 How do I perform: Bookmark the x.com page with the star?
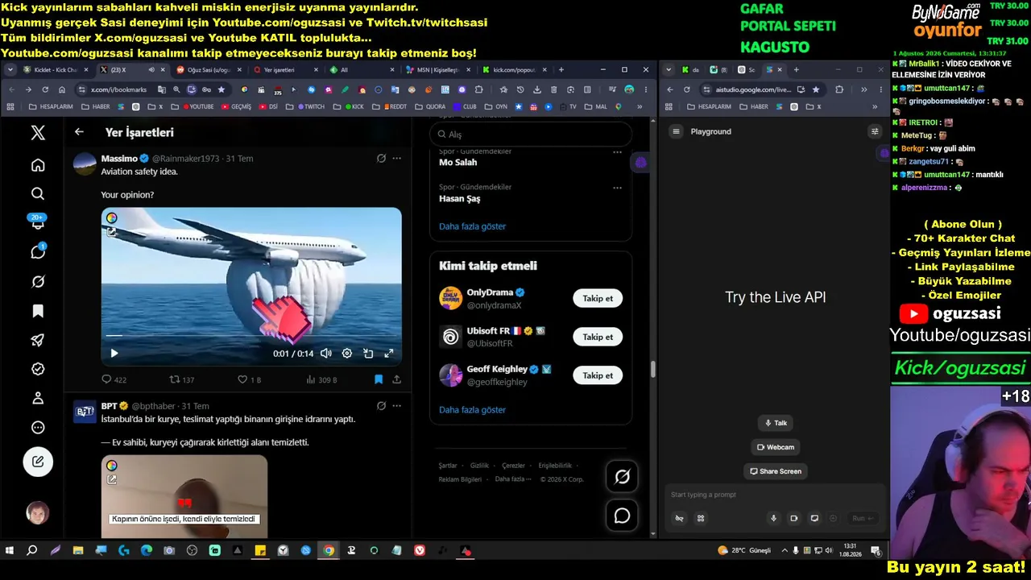point(221,89)
